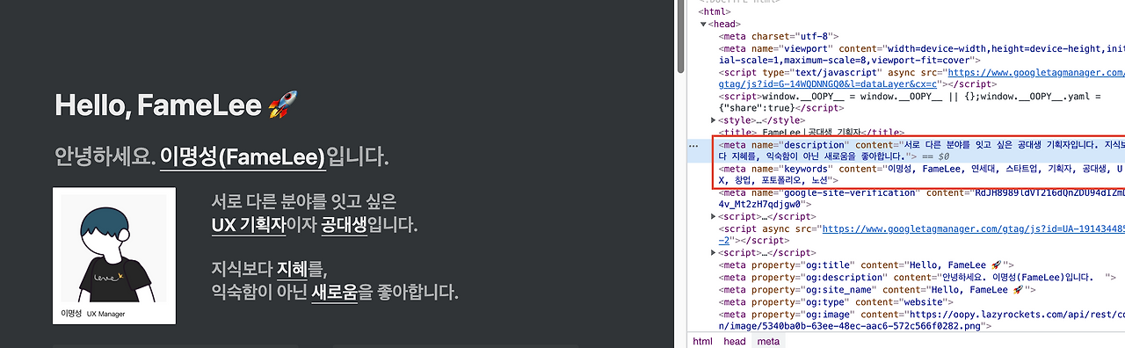Screen dimensions: 1125x348
Task: Collapse the head element in DOM tree
Action: 703,25
